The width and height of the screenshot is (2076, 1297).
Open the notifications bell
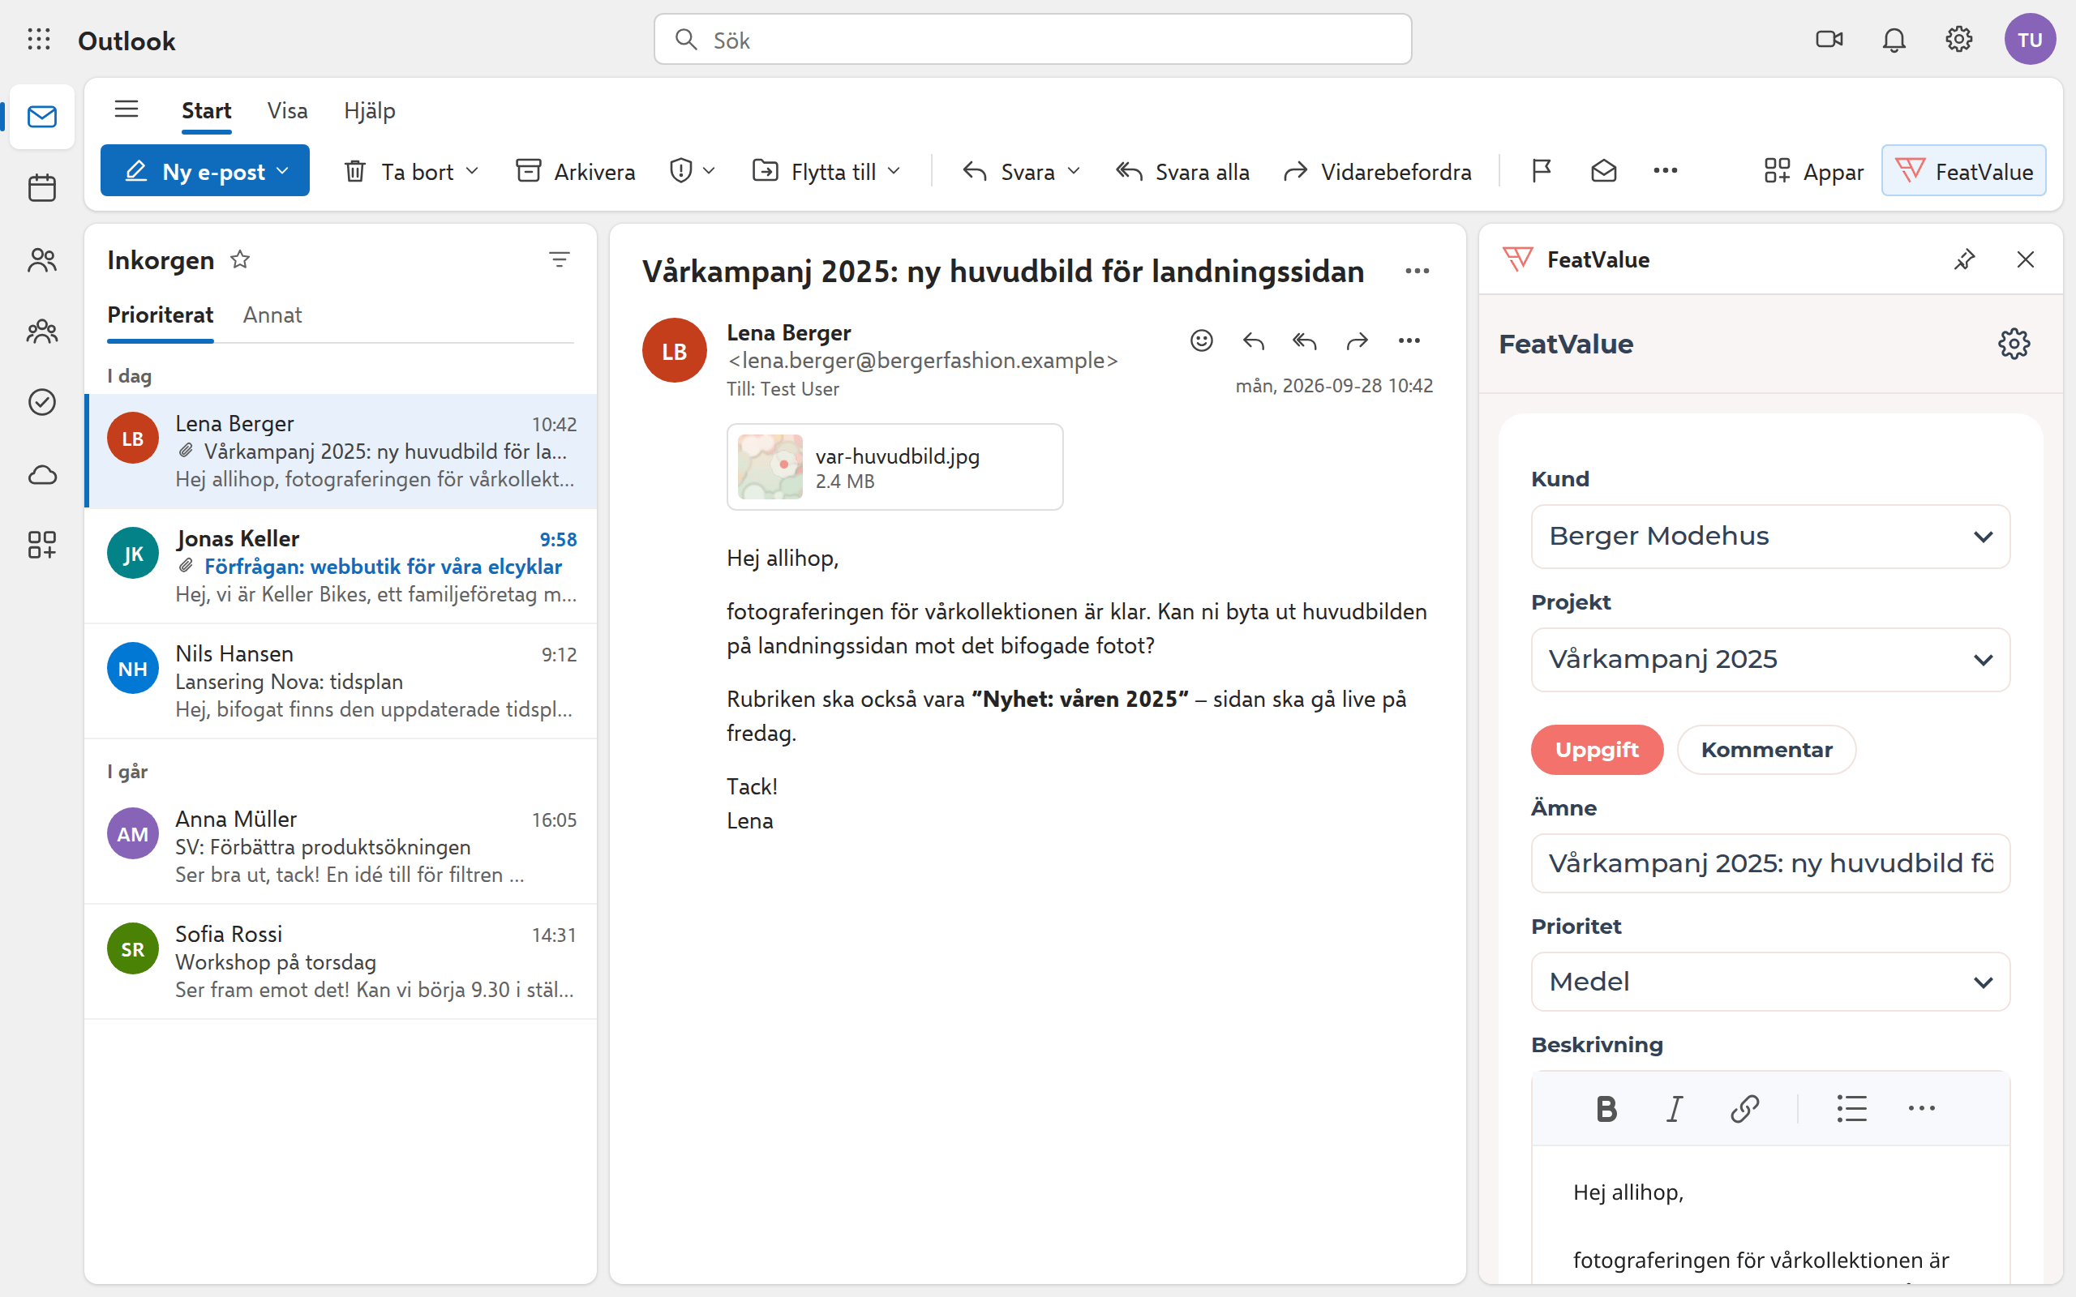click(1894, 40)
